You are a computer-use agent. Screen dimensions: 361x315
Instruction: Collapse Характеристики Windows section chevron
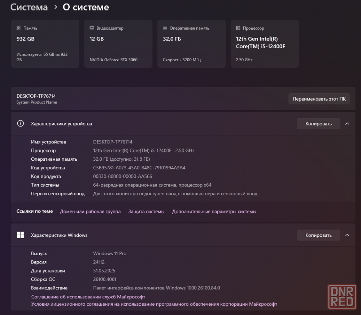pos(347,235)
